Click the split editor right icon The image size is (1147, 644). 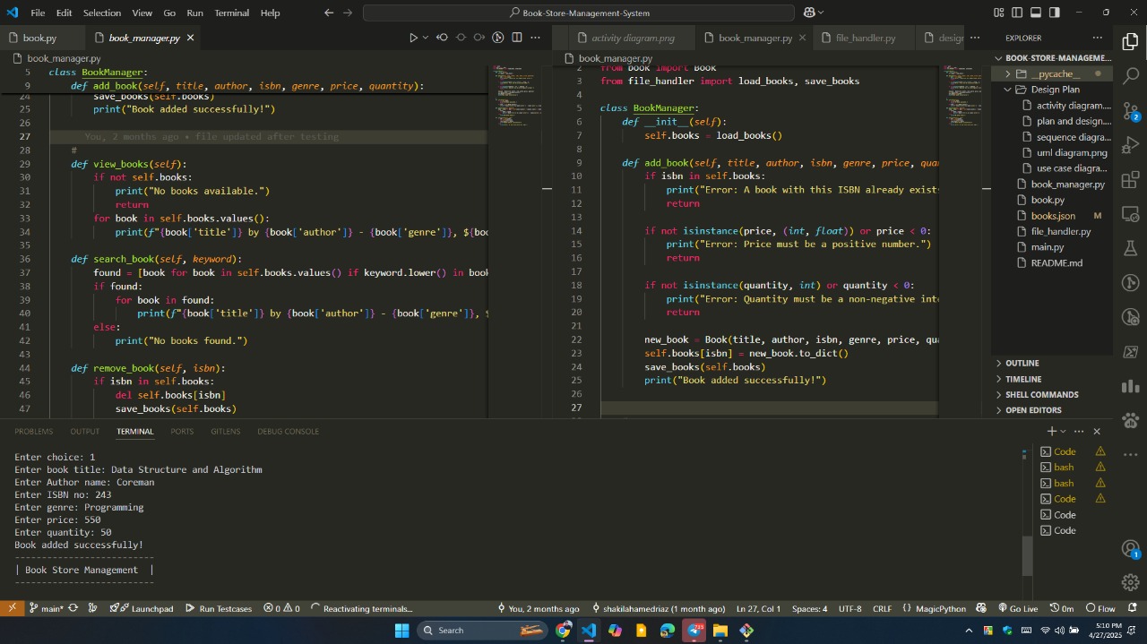pos(517,38)
